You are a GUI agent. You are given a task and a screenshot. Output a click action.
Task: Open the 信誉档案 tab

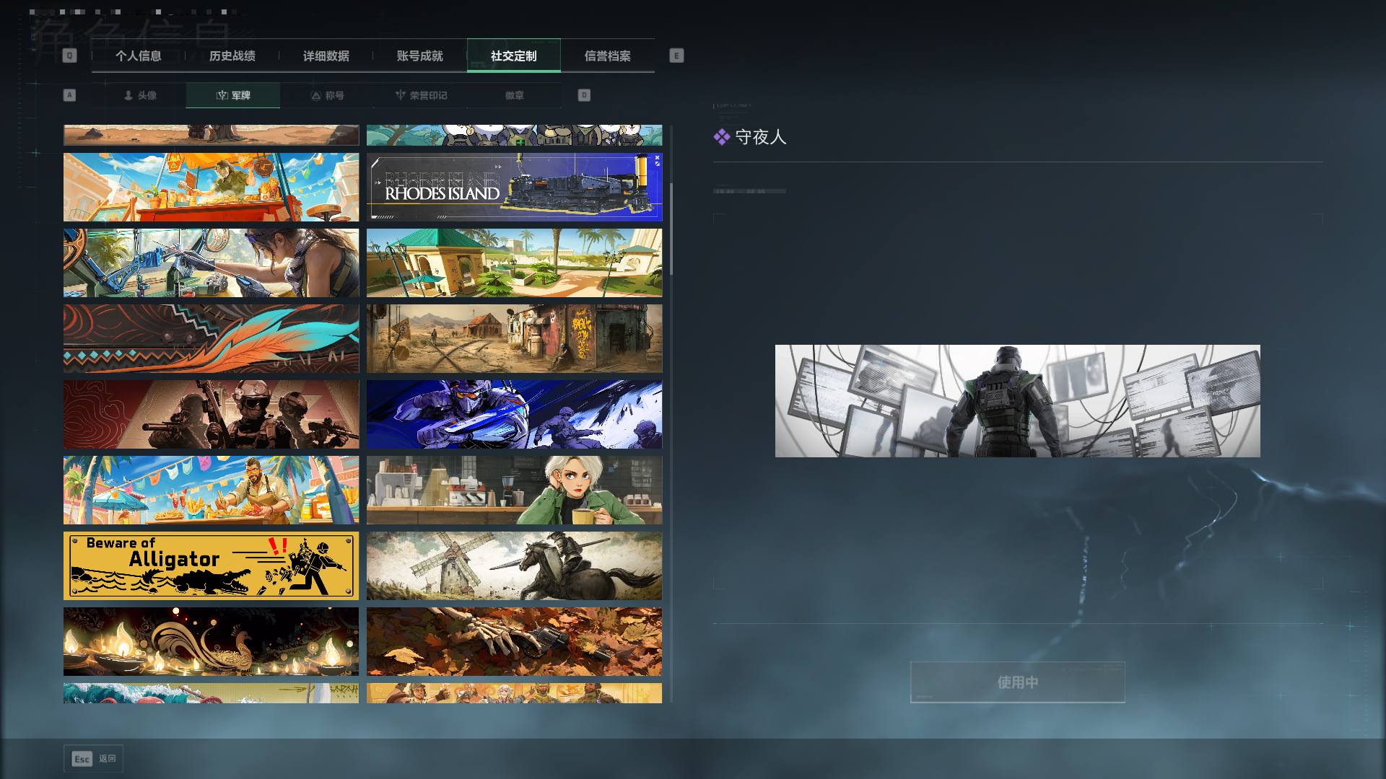point(608,56)
